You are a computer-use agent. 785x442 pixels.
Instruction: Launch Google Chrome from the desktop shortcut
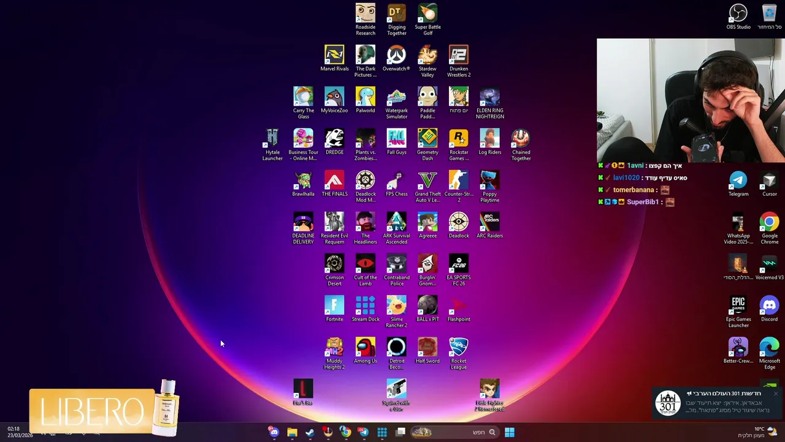[769, 228]
